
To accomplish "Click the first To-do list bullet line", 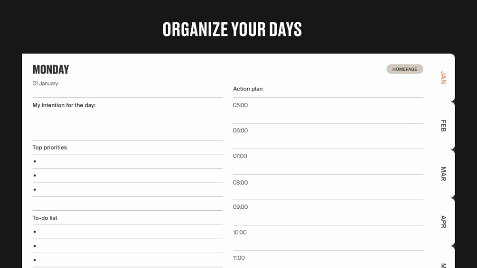I will pos(127,232).
